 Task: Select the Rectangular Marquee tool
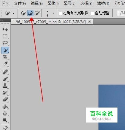(5, 36)
